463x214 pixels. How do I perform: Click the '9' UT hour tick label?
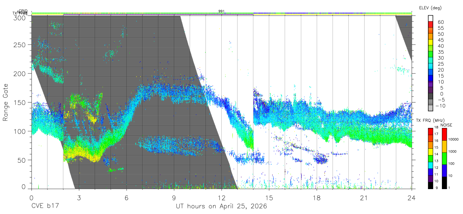(174, 198)
